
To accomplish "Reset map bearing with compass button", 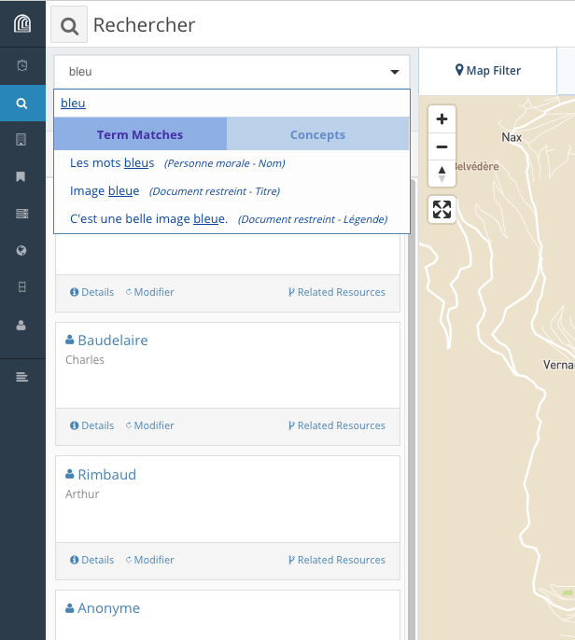I will (442, 174).
